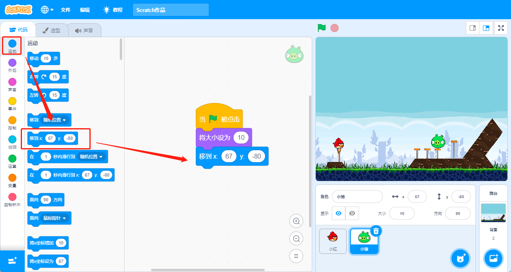Click the block palette vertical scrollbar
This screenshot has height=272, width=511.
pyautogui.click(x=121, y=49)
